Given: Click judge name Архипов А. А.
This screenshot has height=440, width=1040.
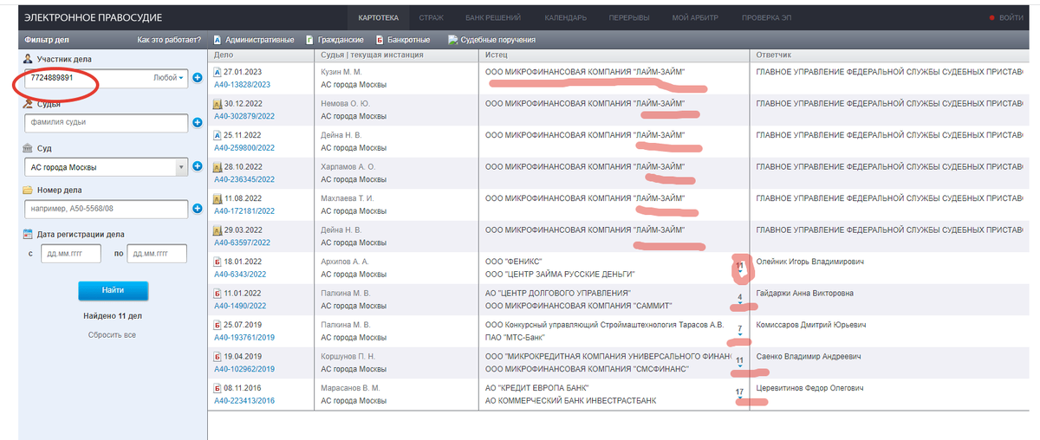Looking at the screenshot, I should click(346, 262).
